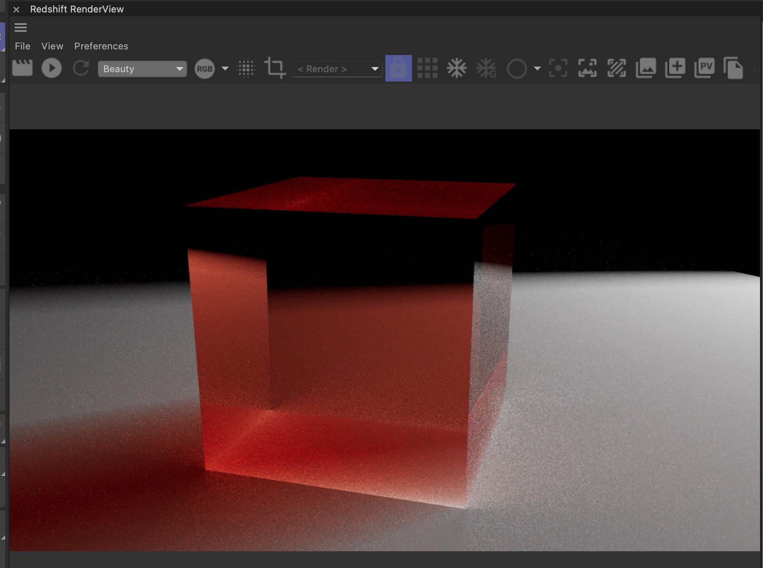Click the circle icon in toolbar

pos(517,69)
